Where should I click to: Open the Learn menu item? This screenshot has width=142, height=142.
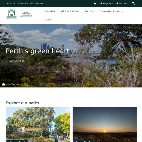point(48,20)
